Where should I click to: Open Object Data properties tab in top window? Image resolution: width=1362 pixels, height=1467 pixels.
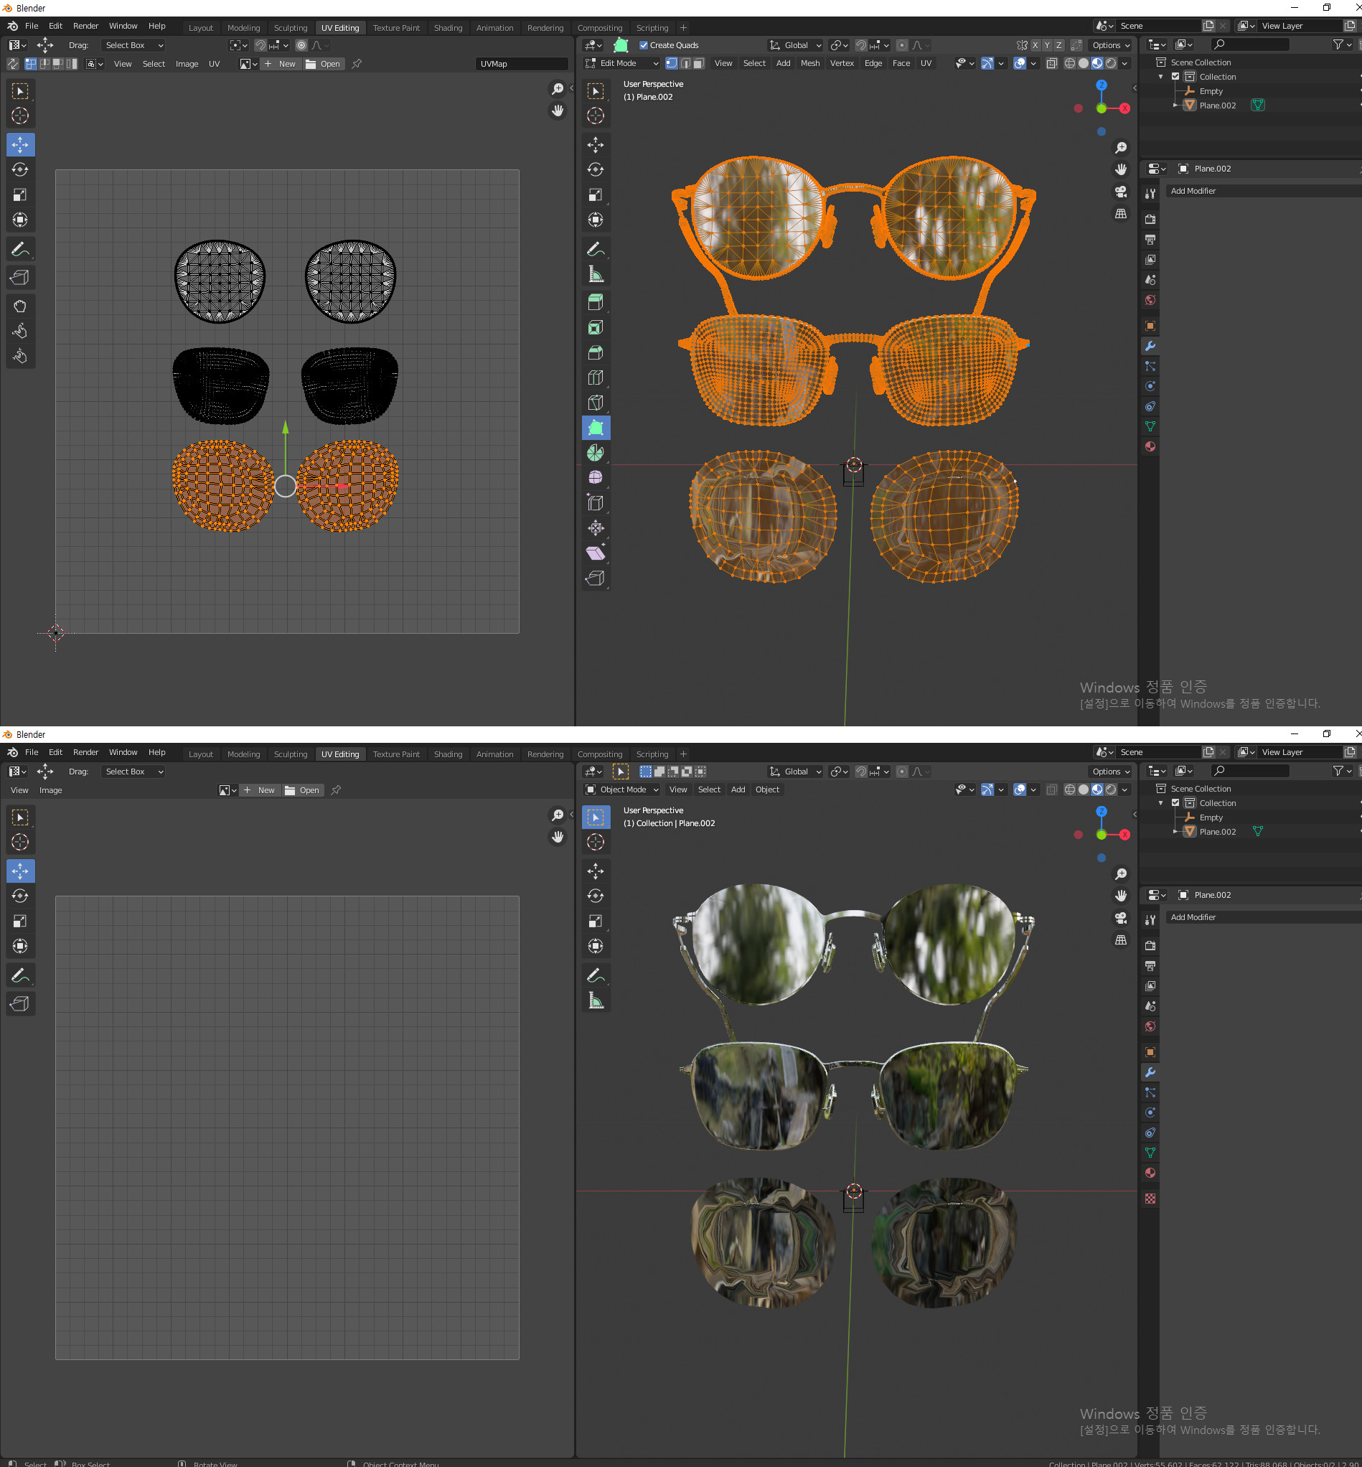(1150, 426)
